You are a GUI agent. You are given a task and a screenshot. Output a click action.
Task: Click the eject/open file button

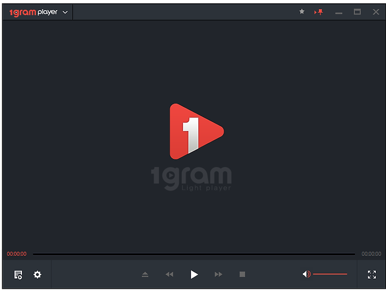[x=145, y=274]
